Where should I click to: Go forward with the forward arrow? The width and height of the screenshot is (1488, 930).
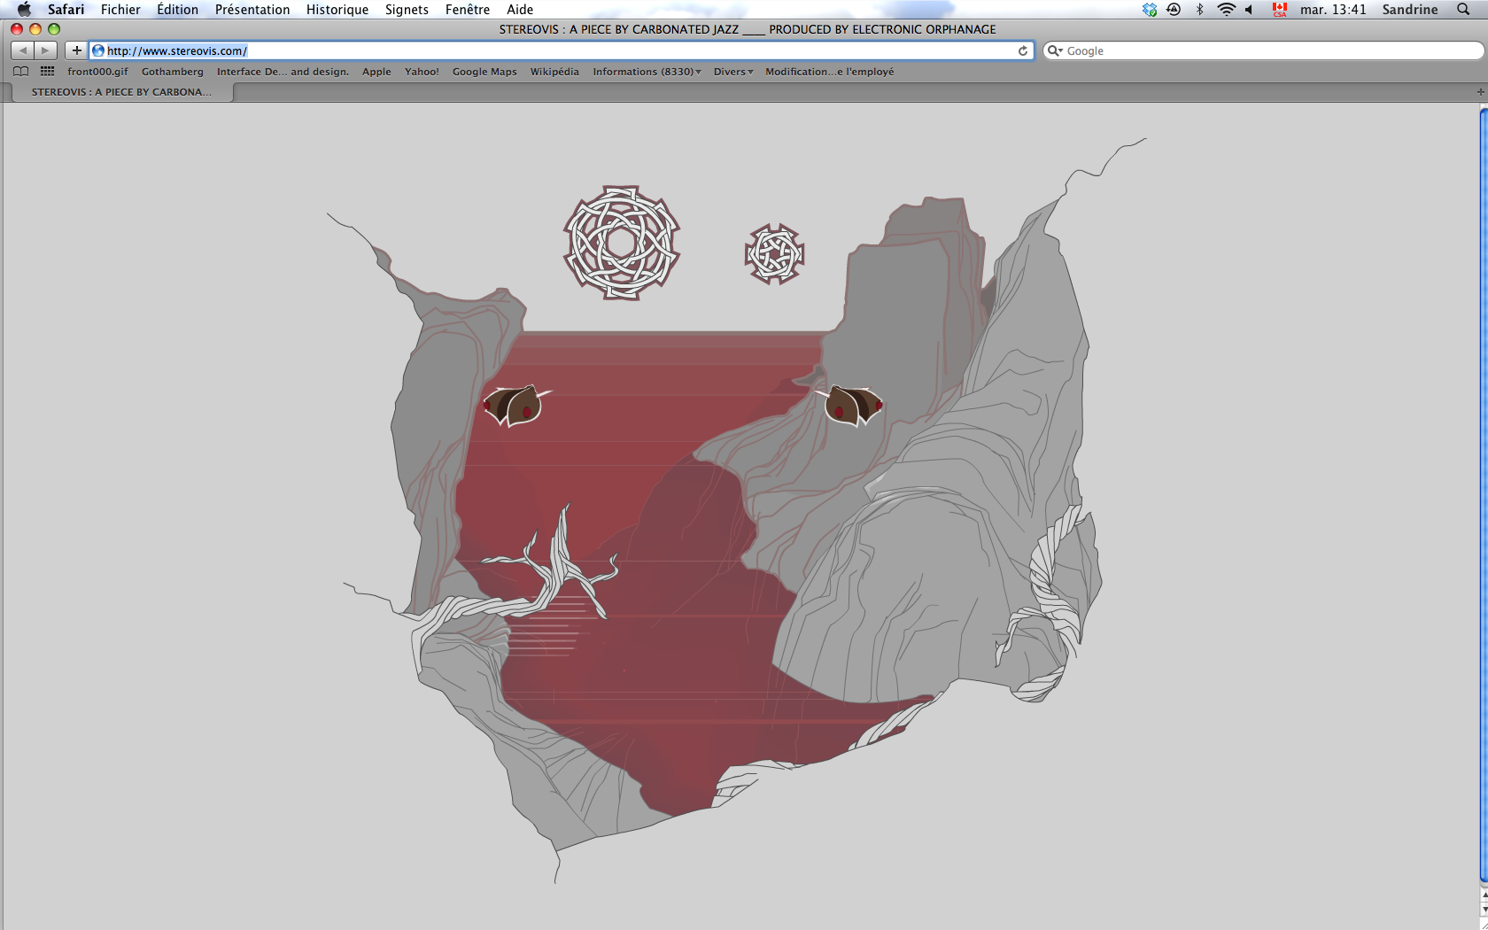46,50
